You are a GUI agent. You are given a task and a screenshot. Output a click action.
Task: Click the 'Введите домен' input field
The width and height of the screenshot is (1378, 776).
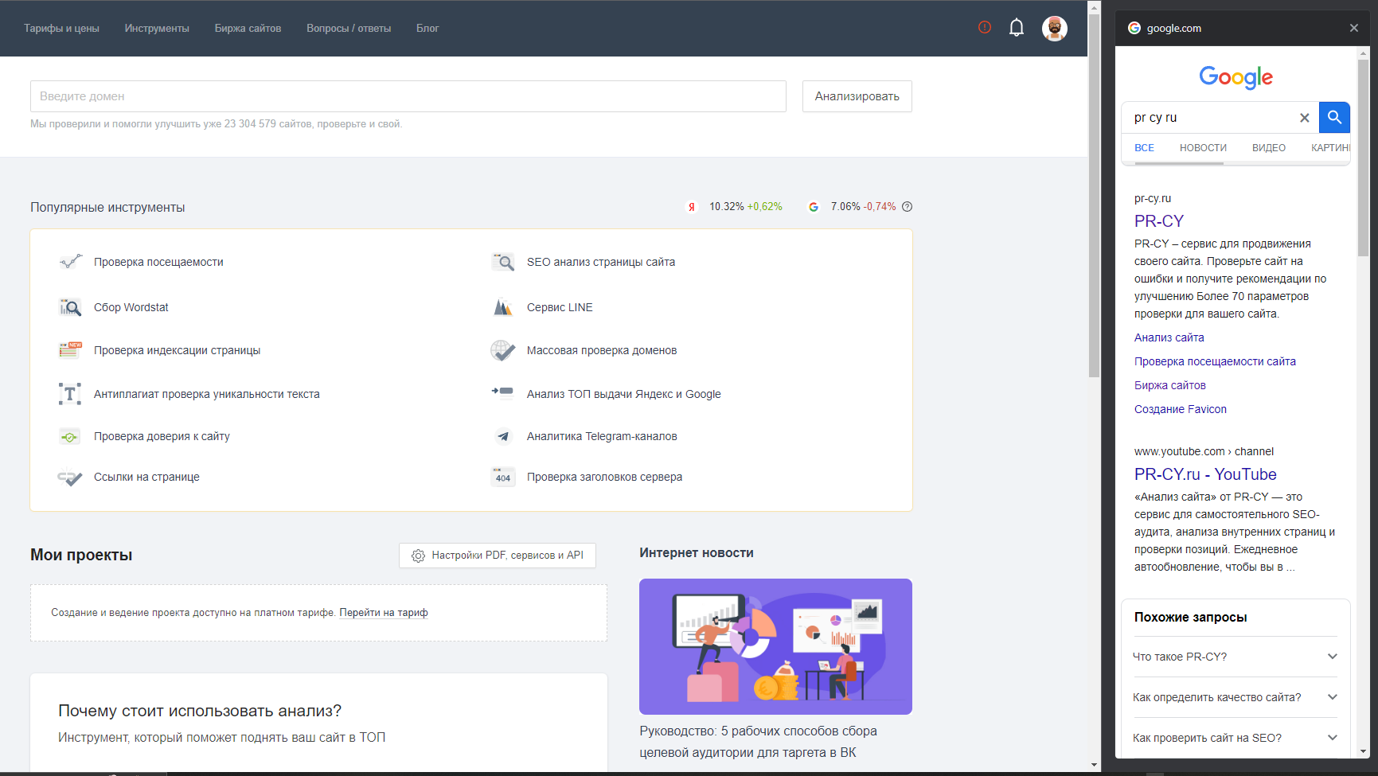(408, 96)
